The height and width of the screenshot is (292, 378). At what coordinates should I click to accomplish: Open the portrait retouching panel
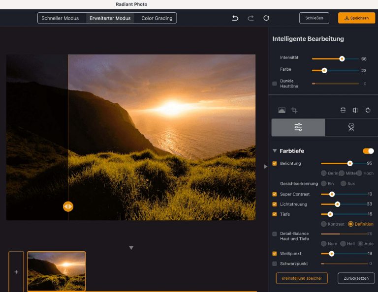351,127
